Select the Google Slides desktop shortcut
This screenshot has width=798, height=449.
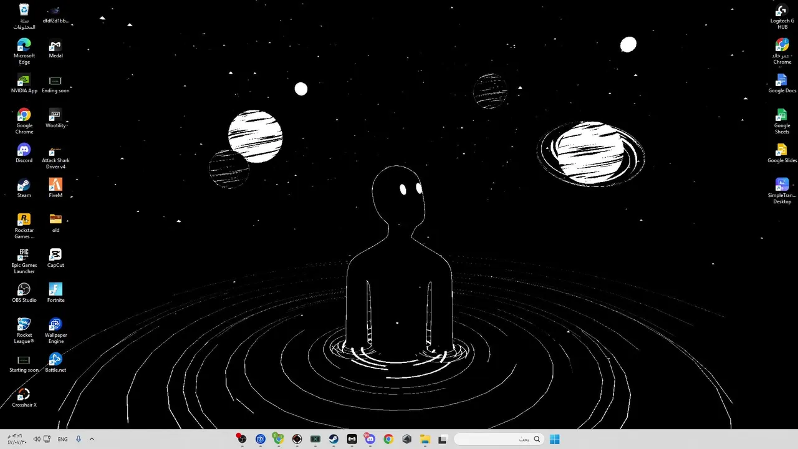click(782, 154)
